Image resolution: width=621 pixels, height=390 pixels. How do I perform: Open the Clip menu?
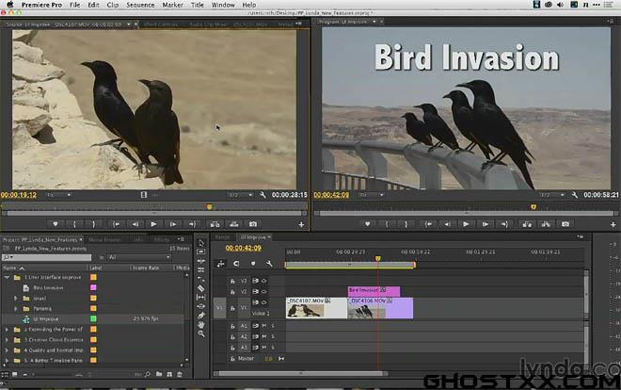click(x=113, y=5)
